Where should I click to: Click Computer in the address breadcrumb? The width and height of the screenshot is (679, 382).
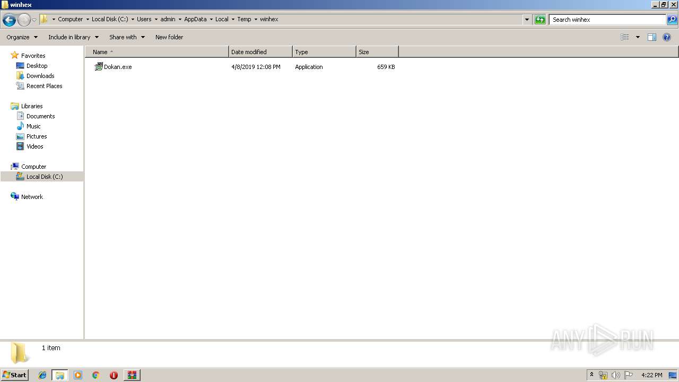71,19
